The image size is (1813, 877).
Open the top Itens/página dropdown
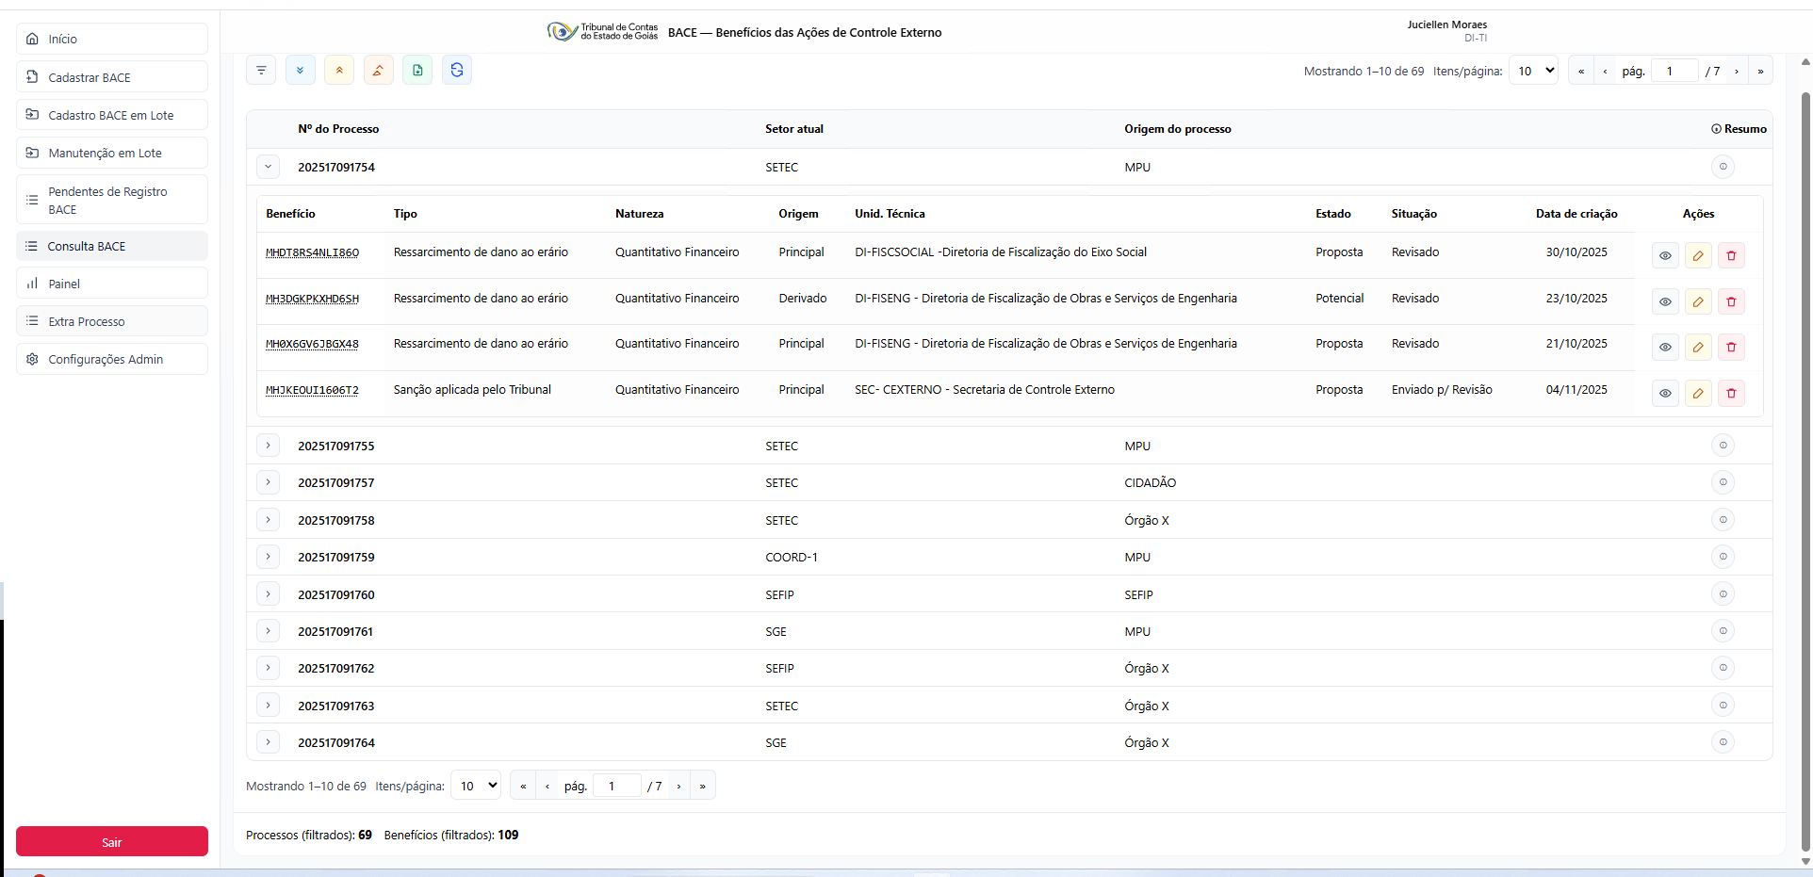point(1533,71)
